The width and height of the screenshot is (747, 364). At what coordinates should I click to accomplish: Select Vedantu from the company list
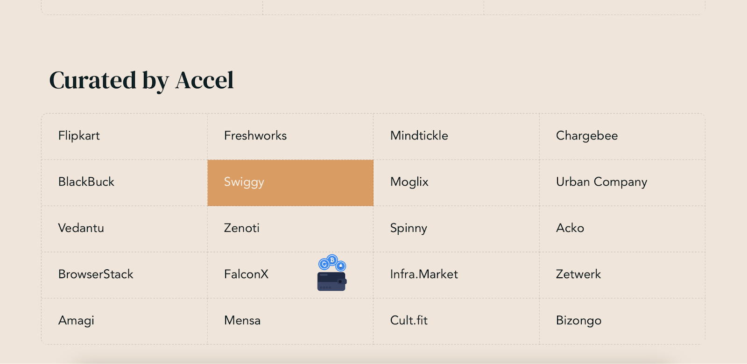coord(124,229)
